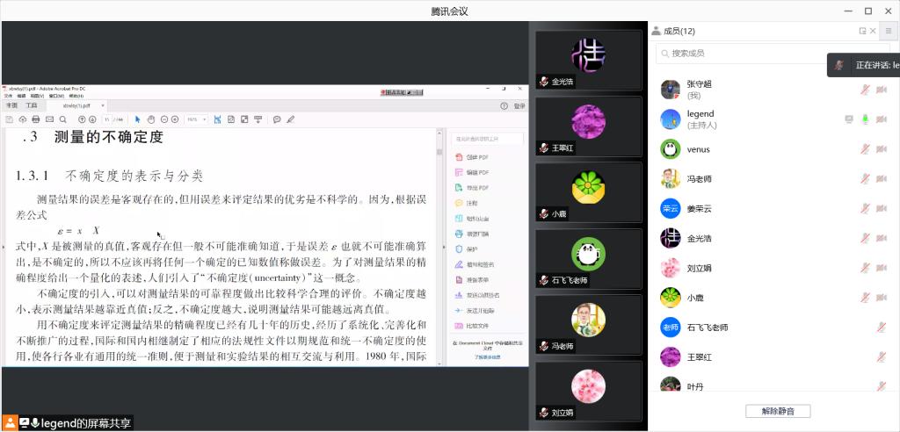Click the 解除静音 button
900x432 pixels.
(x=778, y=411)
